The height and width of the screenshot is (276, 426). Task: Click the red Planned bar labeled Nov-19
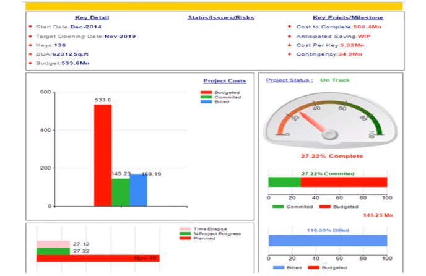coord(97,258)
